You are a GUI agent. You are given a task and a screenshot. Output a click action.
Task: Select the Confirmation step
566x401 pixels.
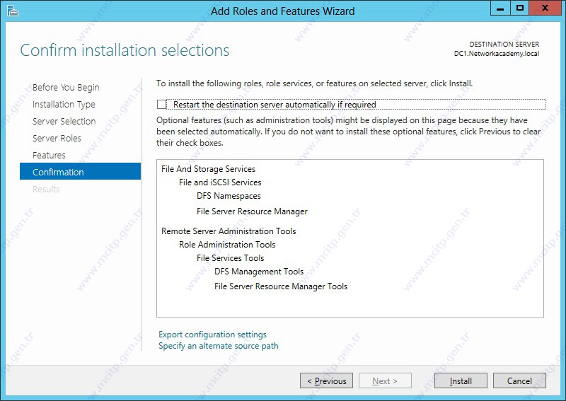click(x=80, y=171)
